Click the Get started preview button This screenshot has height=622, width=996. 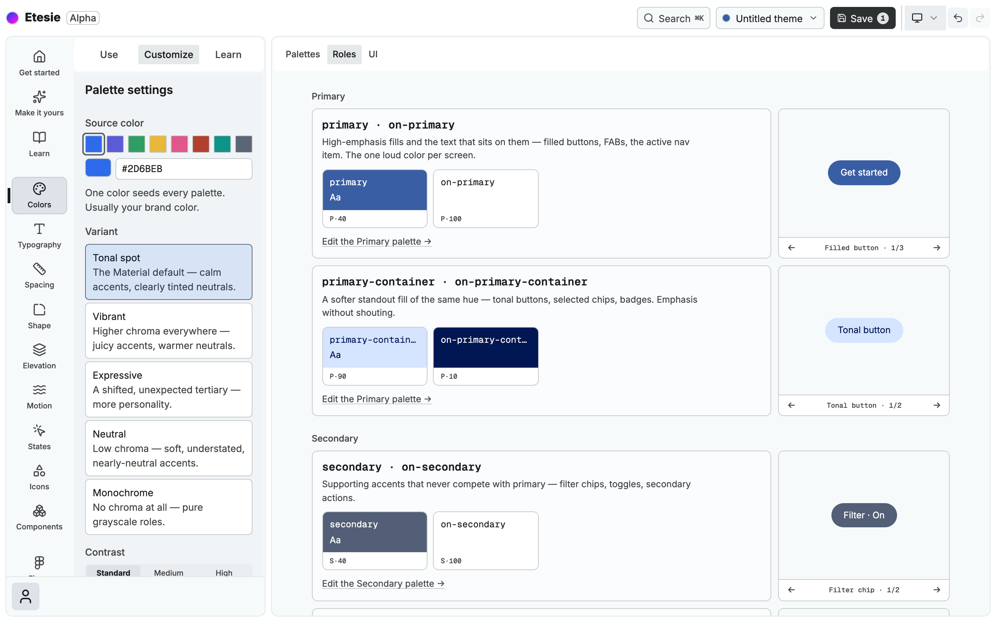[x=864, y=172]
